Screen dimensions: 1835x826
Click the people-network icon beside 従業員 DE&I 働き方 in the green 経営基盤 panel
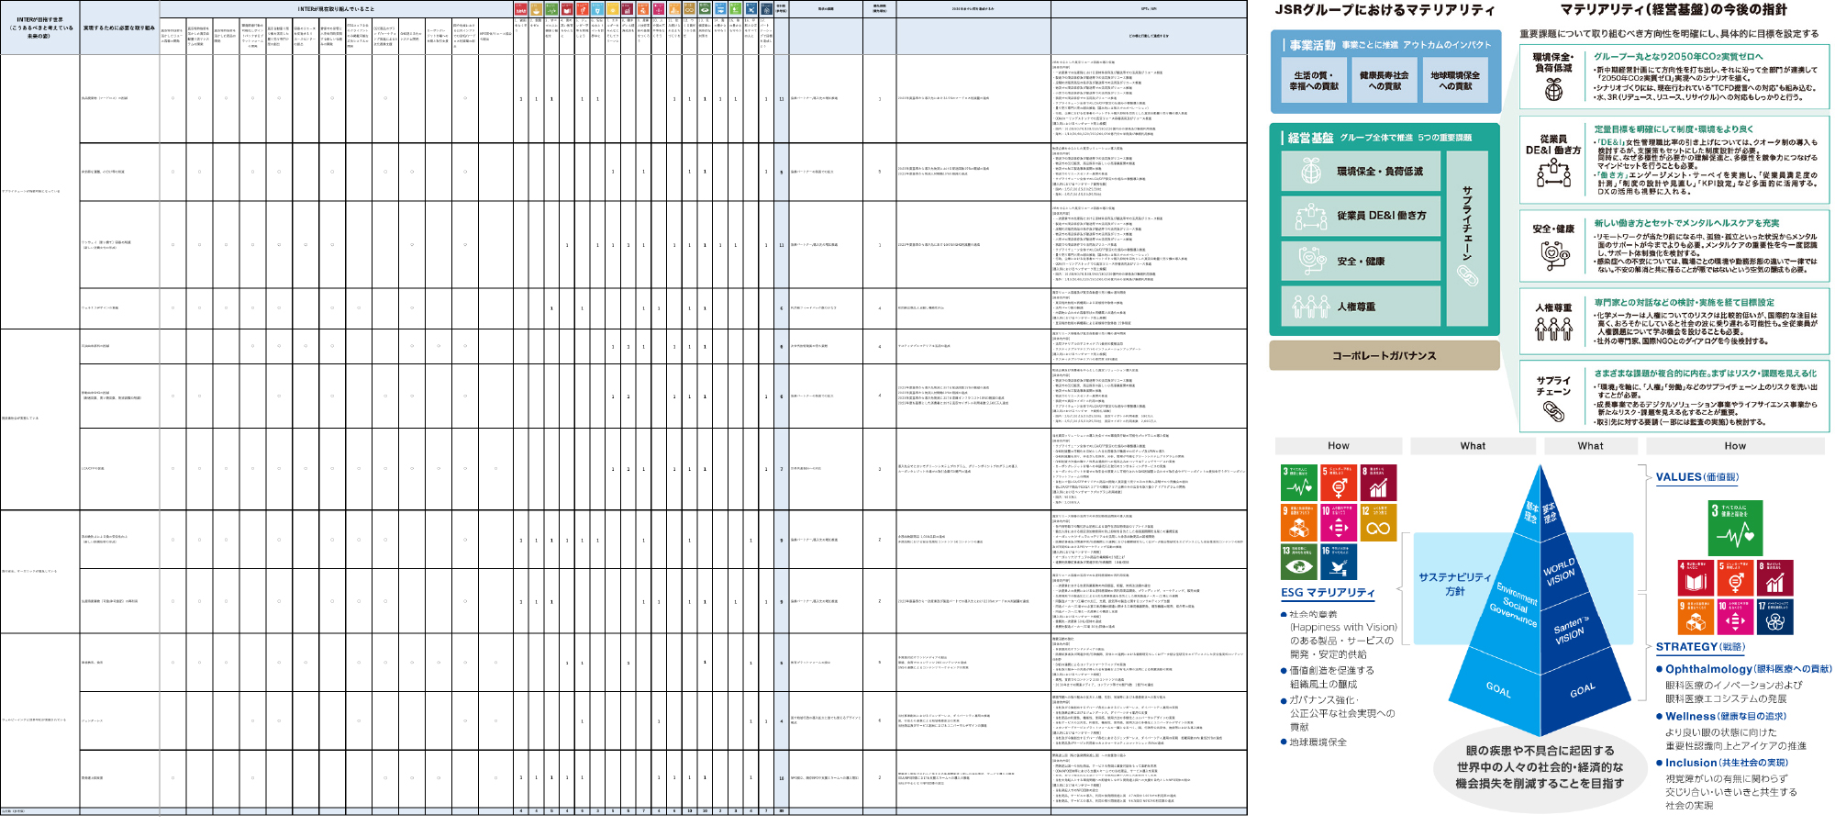point(1311,216)
